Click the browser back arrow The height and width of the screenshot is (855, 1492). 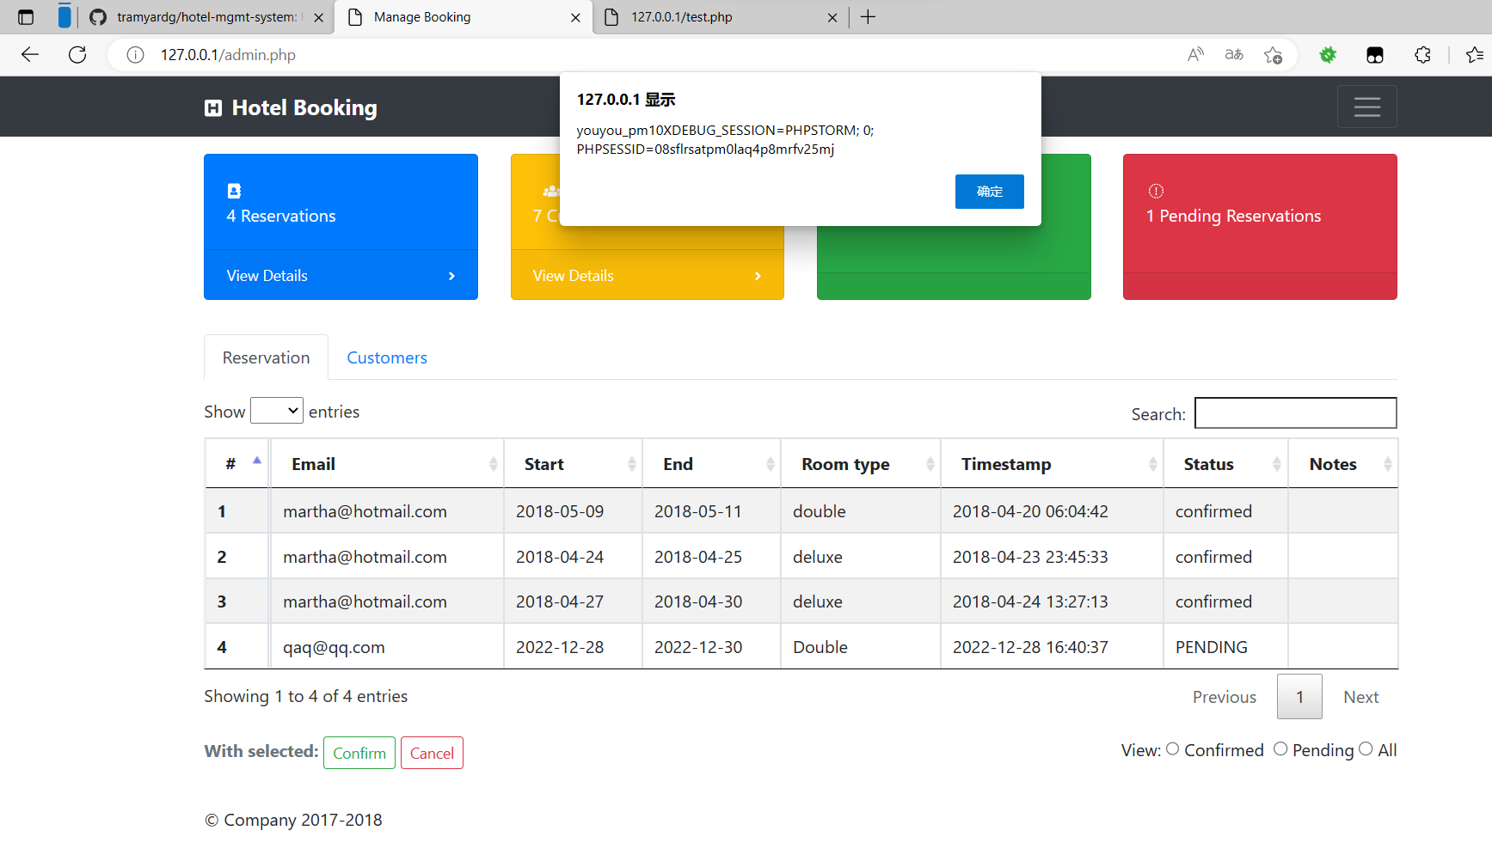pyautogui.click(x=30, y=55)
